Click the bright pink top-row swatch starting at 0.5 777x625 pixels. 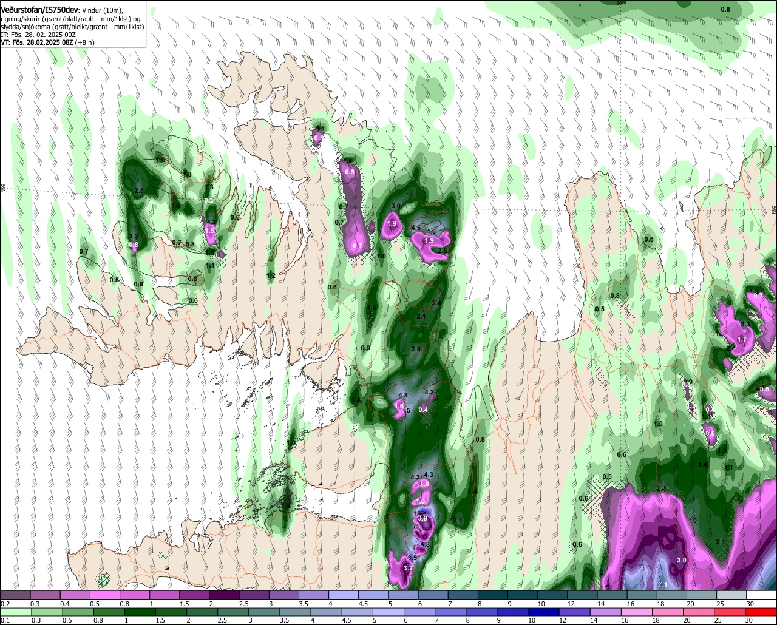pyautogui.click(x=104, y=595)
